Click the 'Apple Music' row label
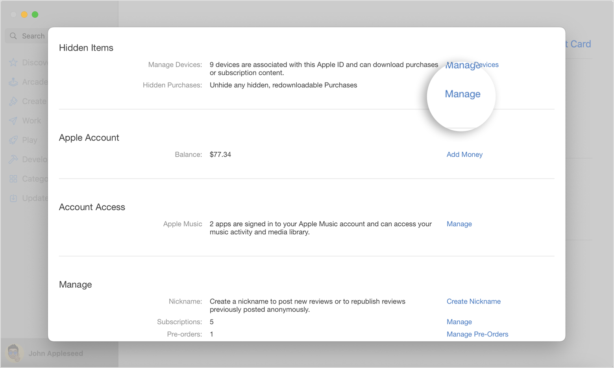614x368 pixels. click(x=183, y=224)
